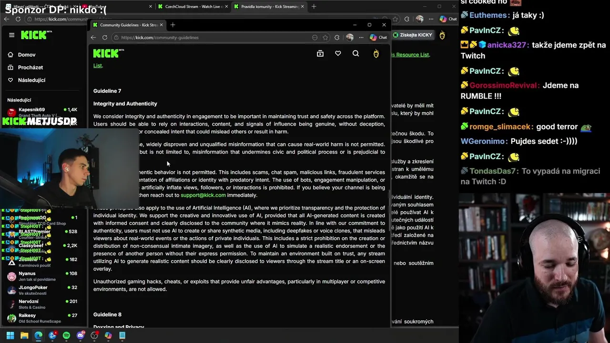Close the Community Guidelines tab
This screenshot has height=343, width=610.
click(x=161, y=25)
